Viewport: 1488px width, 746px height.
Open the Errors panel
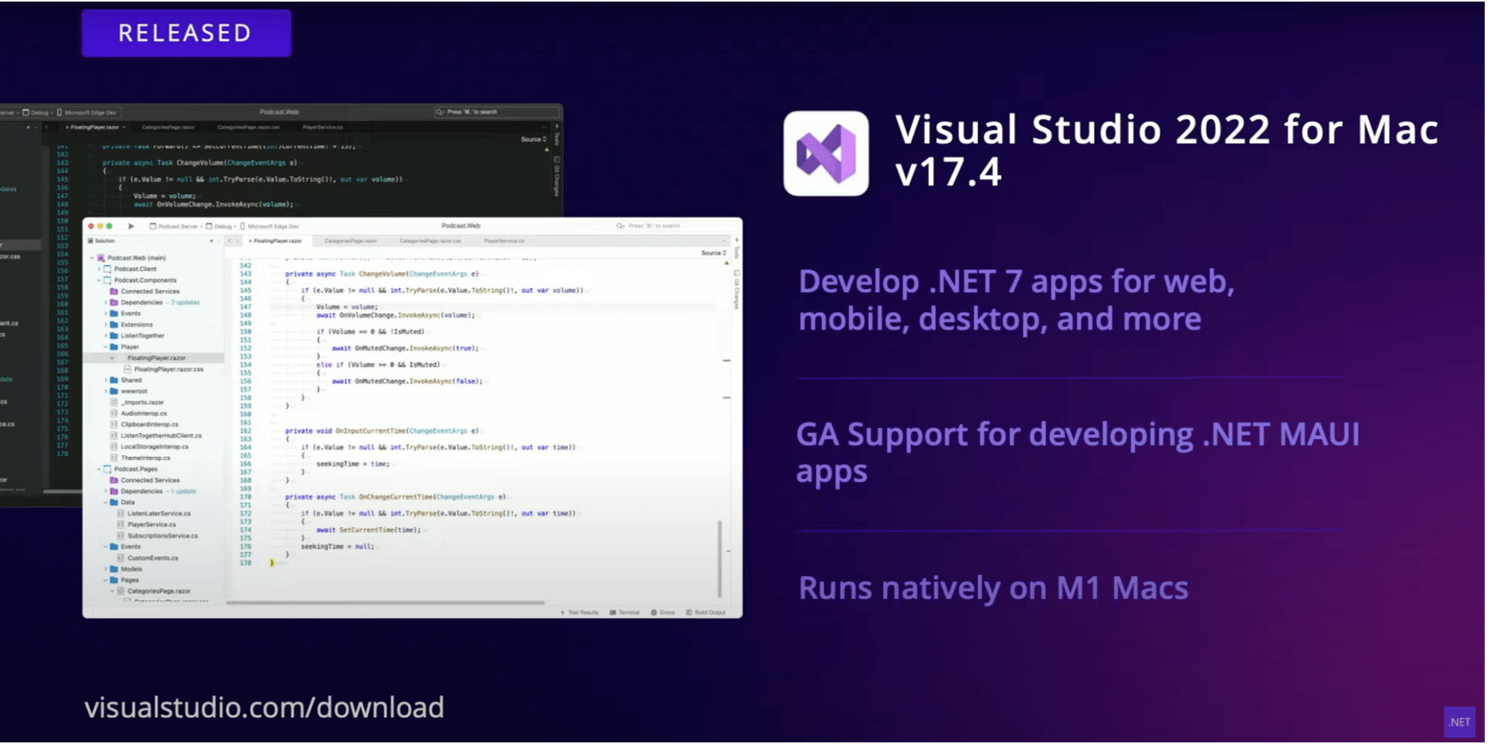[x=664, y=612]
